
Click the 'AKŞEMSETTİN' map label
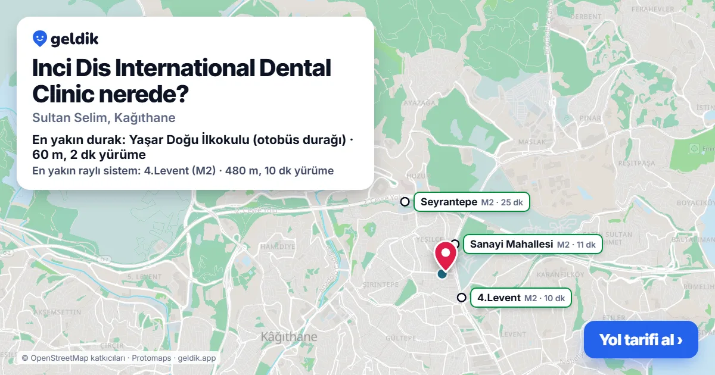click(57, 312)
